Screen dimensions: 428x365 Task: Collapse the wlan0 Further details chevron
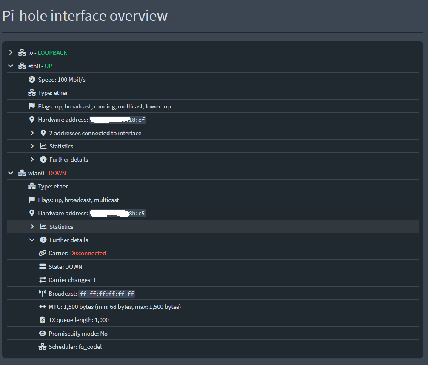(x=32, y=240)
